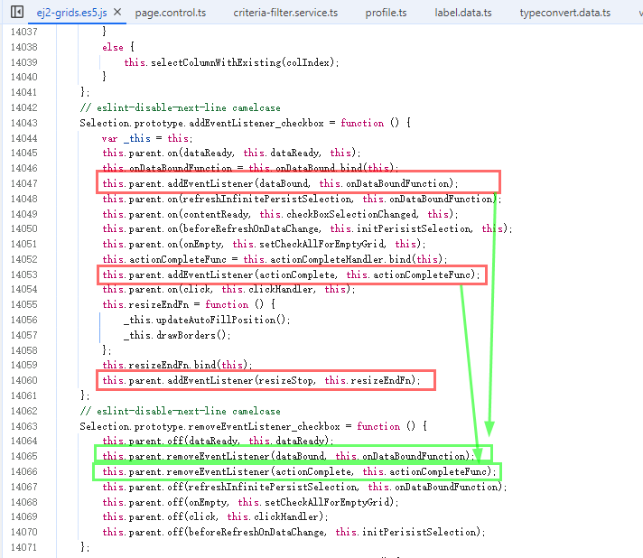Click 'var _this = this;' code line
This screenshot has height=558, width=643.
[146, 138]
